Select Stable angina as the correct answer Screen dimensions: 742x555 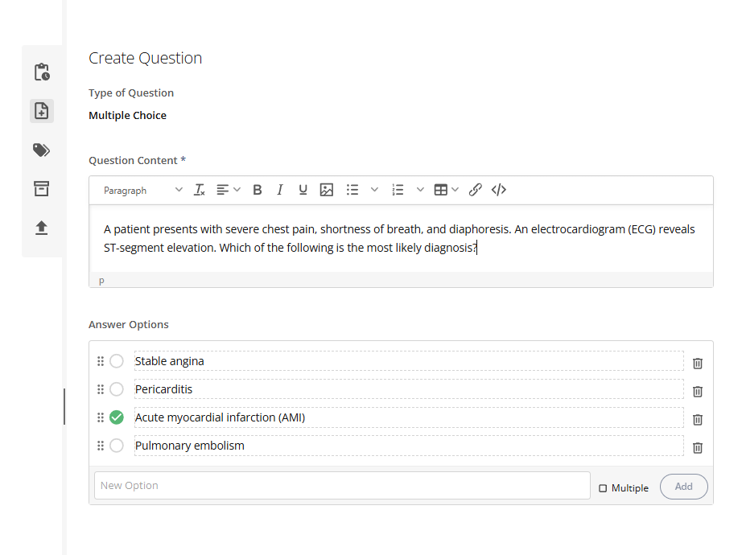pos(116,361)
